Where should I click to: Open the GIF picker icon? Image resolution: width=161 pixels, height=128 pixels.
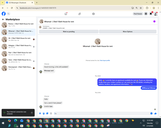tap(51, 113)
